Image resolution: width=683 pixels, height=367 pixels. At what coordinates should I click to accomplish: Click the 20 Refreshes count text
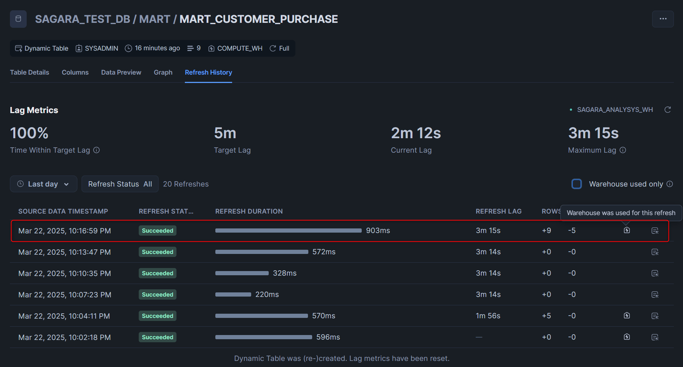point(186,184)
